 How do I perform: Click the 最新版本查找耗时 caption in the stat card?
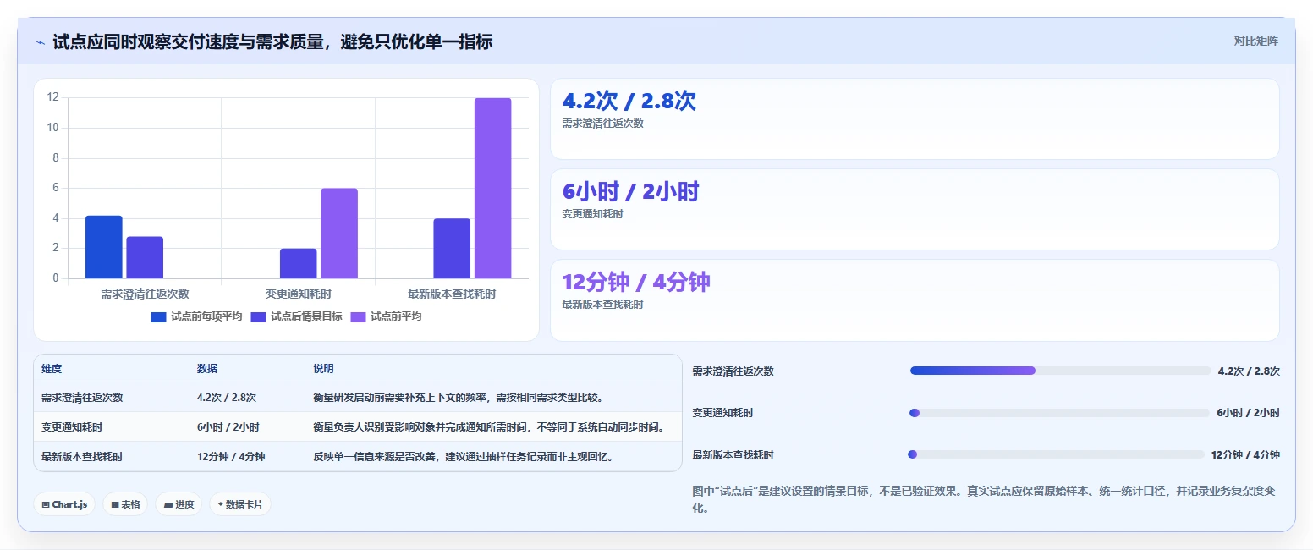(602, 305)
